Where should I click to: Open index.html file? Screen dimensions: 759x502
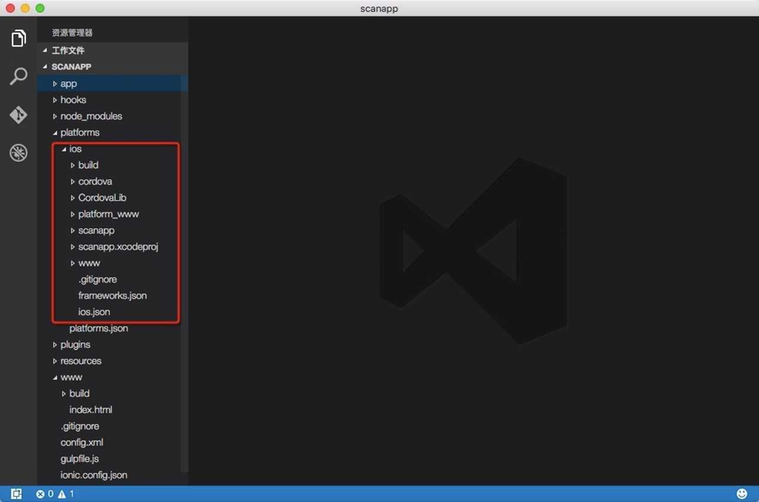click(x=113, y=410)
